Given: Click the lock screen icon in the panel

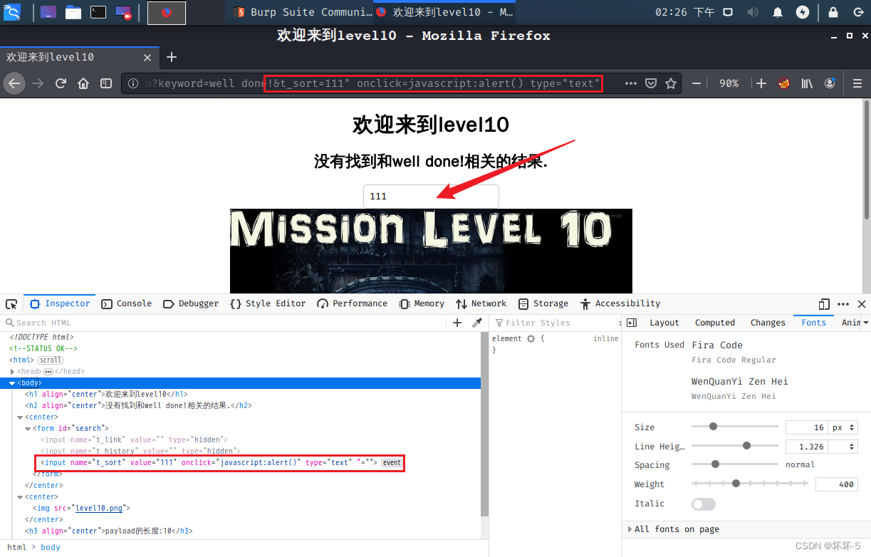Looking at the screenshot, I should [x=833, y=12].
